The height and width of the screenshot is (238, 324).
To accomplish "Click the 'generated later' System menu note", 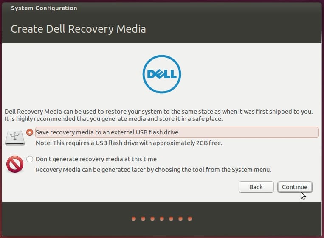I will pos(153,170).
